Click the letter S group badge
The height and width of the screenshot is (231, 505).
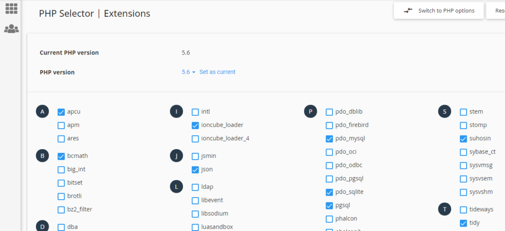tap(444, 112)
